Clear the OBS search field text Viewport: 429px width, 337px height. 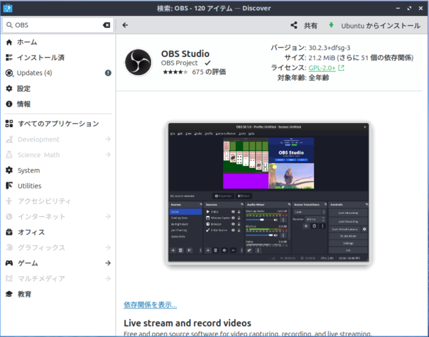[106, 25]
